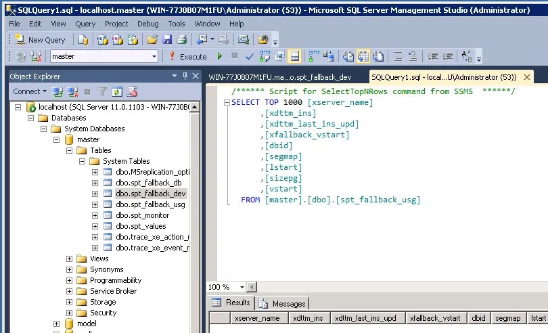The height and width of the screenshot is (333, 548).
Task: Click Display Estimated Execution Plan icon
Action: pos(265,56)
